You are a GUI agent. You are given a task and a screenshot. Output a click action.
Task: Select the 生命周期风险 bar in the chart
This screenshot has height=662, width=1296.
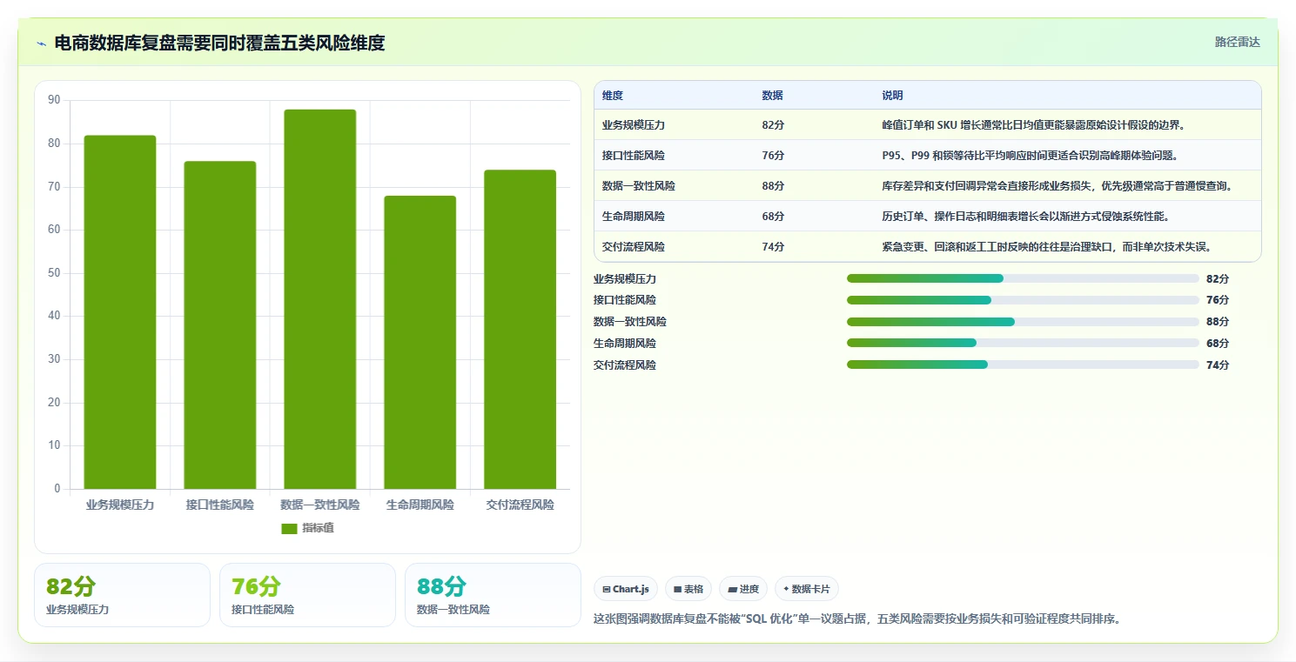pyautogui.click(x=420, y=343)
